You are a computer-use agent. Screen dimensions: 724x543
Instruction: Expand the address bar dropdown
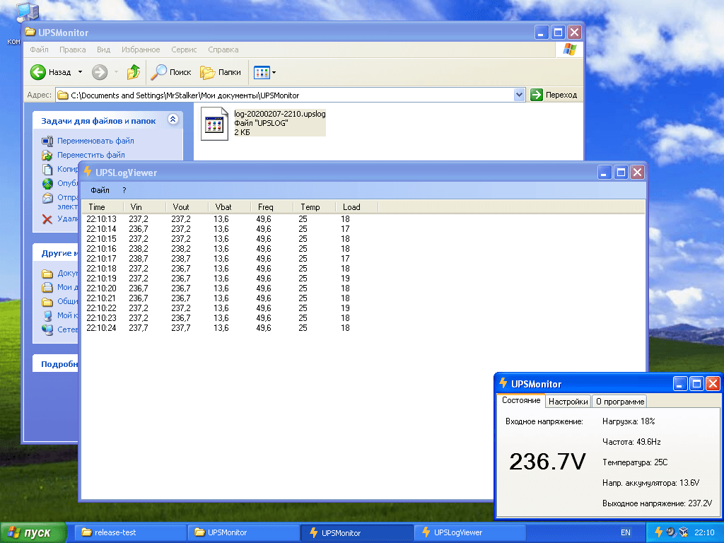519,95
